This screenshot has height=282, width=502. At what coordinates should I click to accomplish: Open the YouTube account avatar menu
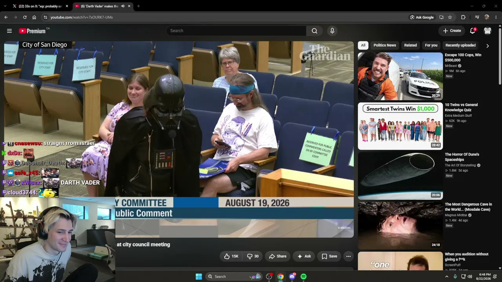pyautogui.click(x=487, y=31)
